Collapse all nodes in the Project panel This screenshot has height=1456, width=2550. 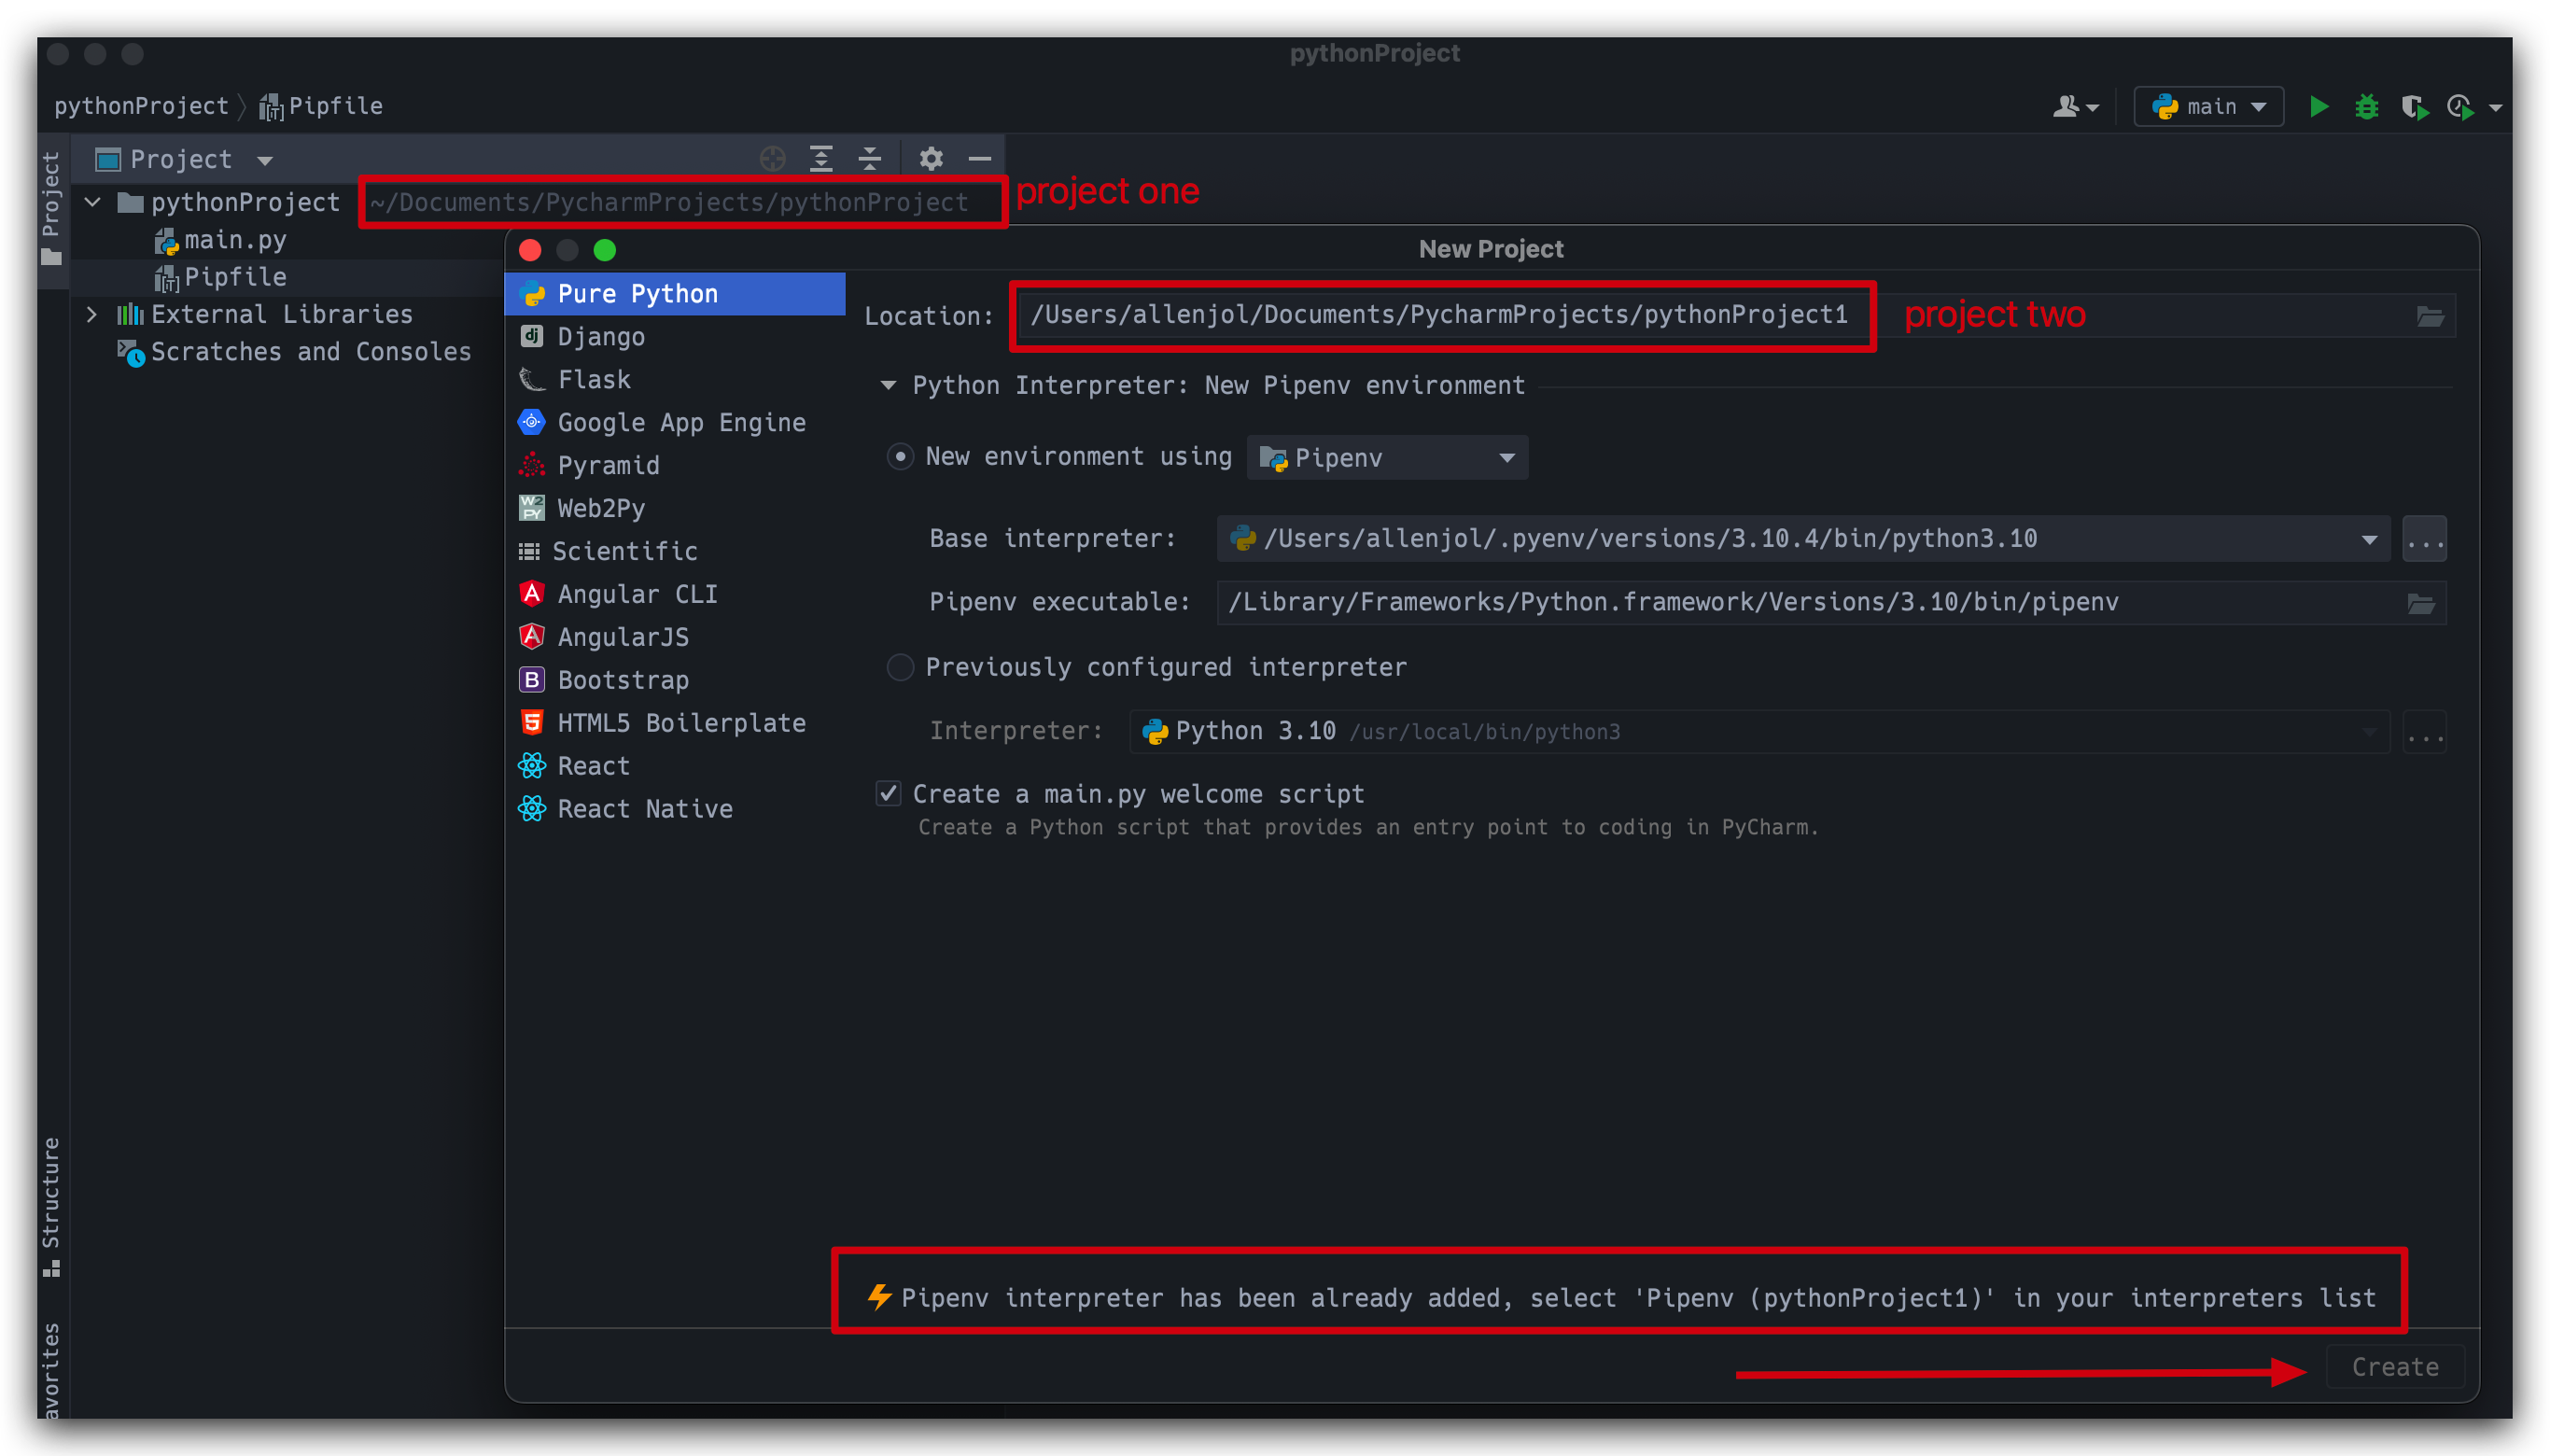tap(869, 158)
